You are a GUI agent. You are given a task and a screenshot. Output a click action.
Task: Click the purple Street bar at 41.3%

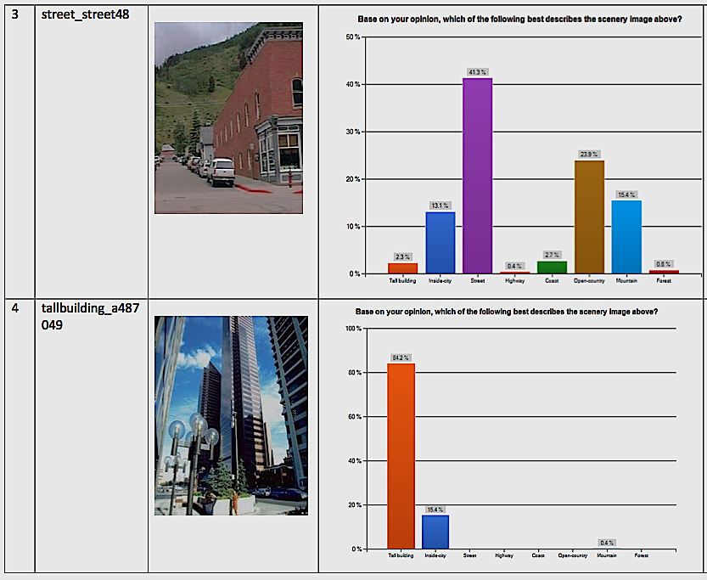[x=477, y=176]
